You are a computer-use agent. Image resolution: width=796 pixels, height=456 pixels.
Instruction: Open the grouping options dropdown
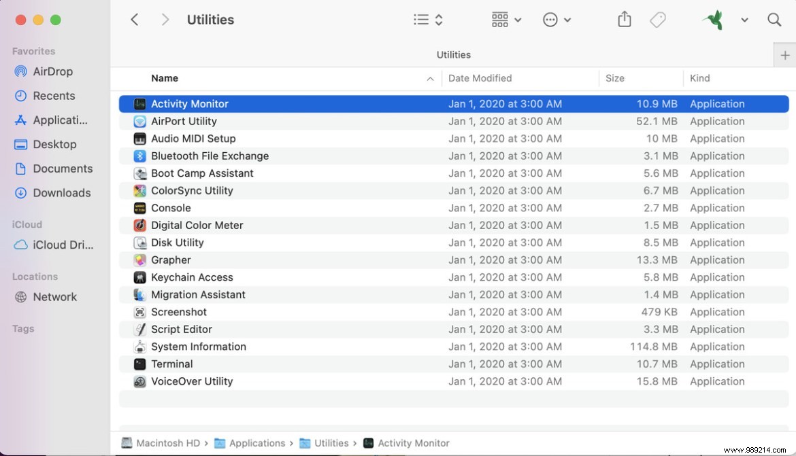click(505, 19)
